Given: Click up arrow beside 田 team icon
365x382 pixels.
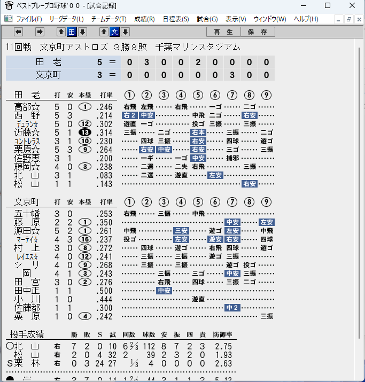Looking at the screenshot, I should [61, 32].
